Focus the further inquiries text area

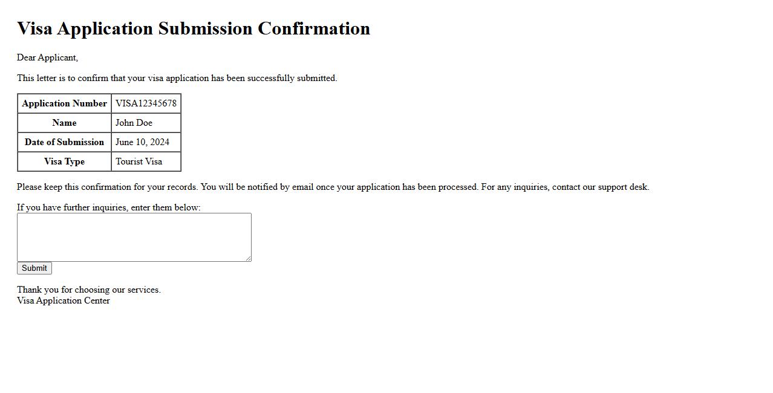click(134, 237)
